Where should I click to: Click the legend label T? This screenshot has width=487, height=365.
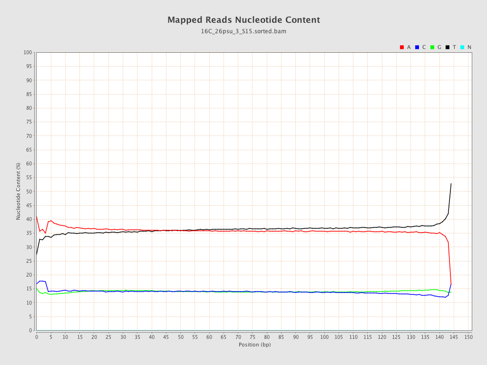click(454, 47)
